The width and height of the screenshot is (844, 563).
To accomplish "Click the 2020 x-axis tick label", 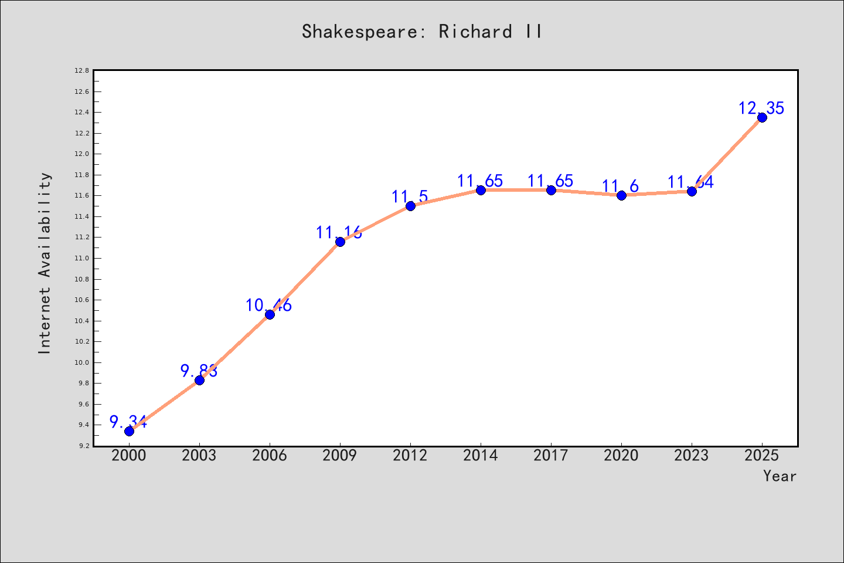I will point(621,455).
